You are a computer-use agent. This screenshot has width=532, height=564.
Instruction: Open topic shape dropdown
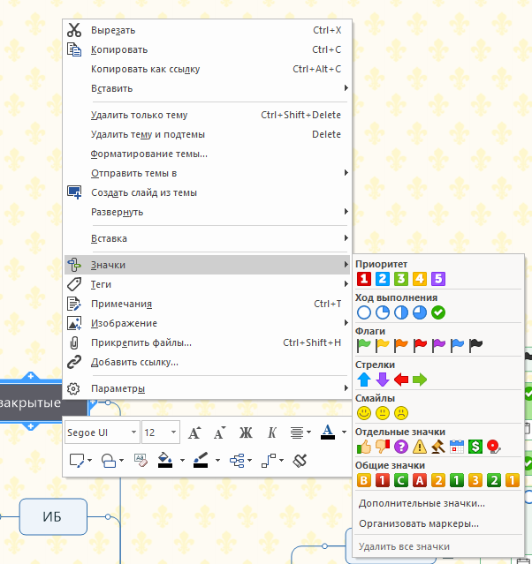[112, 461]
